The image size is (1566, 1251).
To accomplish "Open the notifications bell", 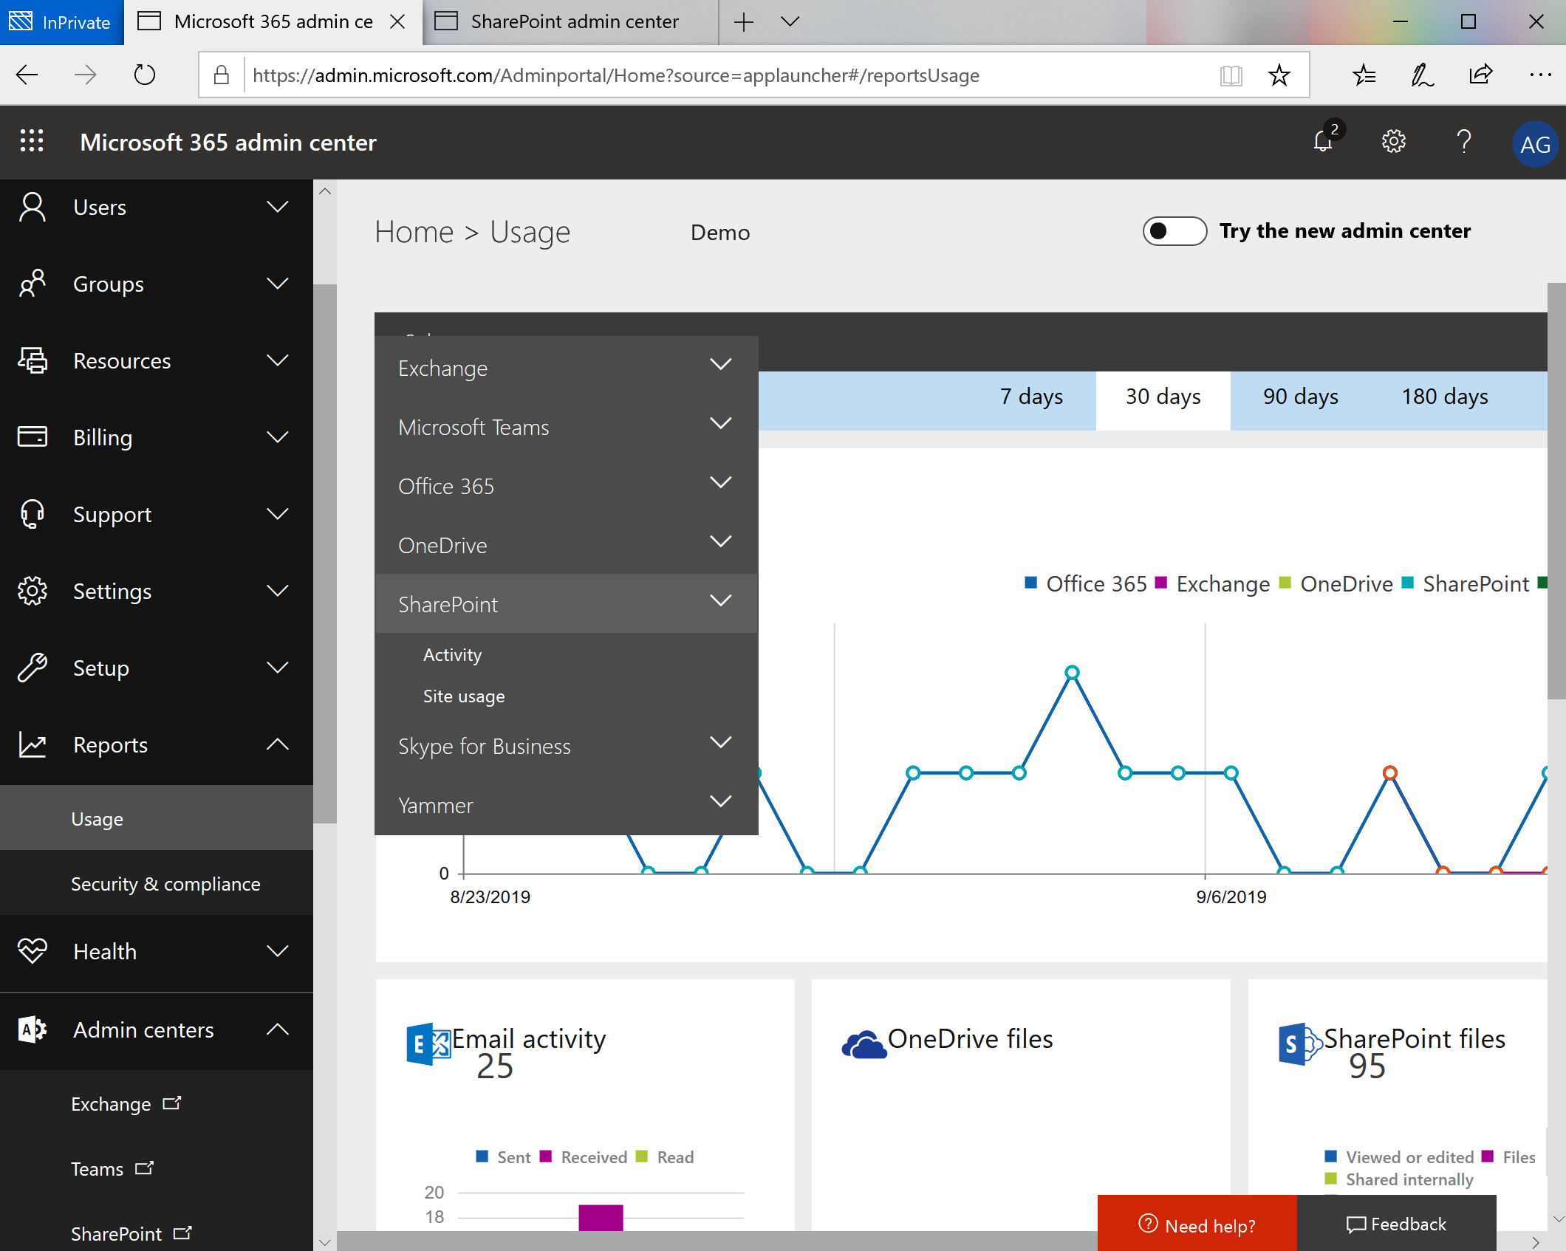I will click(x=1324, y=140).
